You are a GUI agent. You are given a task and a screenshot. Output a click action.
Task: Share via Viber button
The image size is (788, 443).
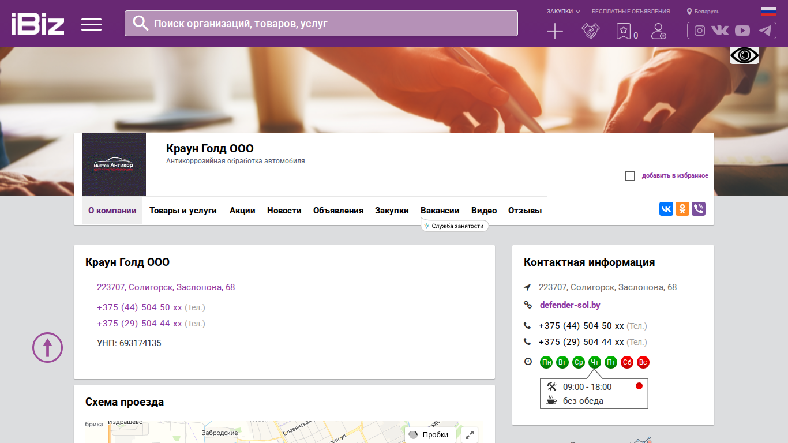pos(699,209)
